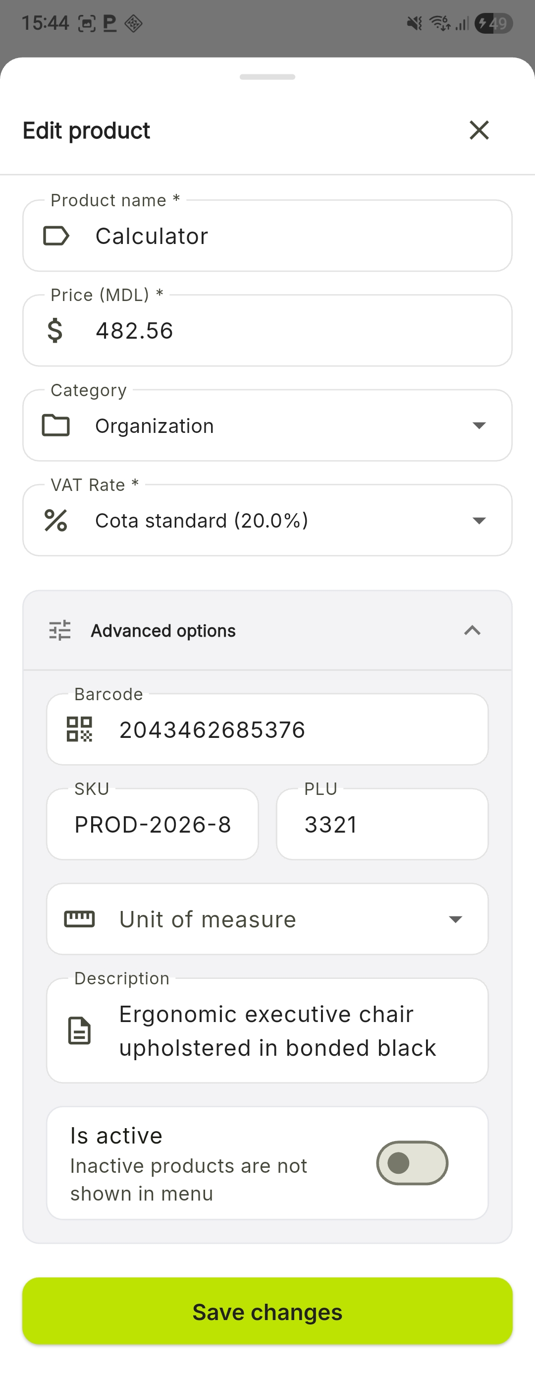Viewport: 535px width, 1389px height.
Task: Open the Category dropdown arrow
Action: pyautogui.click(x=479, y=425)
